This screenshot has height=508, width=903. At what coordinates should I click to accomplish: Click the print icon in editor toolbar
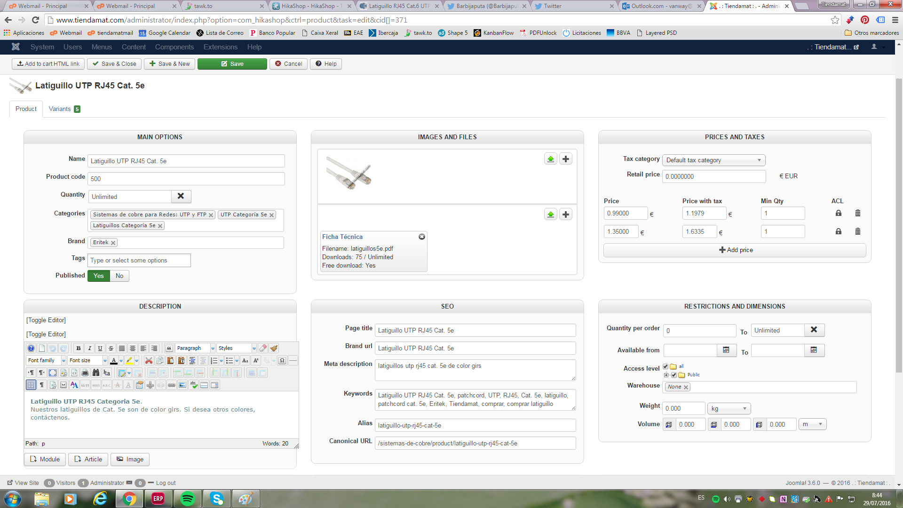(85, 373)
